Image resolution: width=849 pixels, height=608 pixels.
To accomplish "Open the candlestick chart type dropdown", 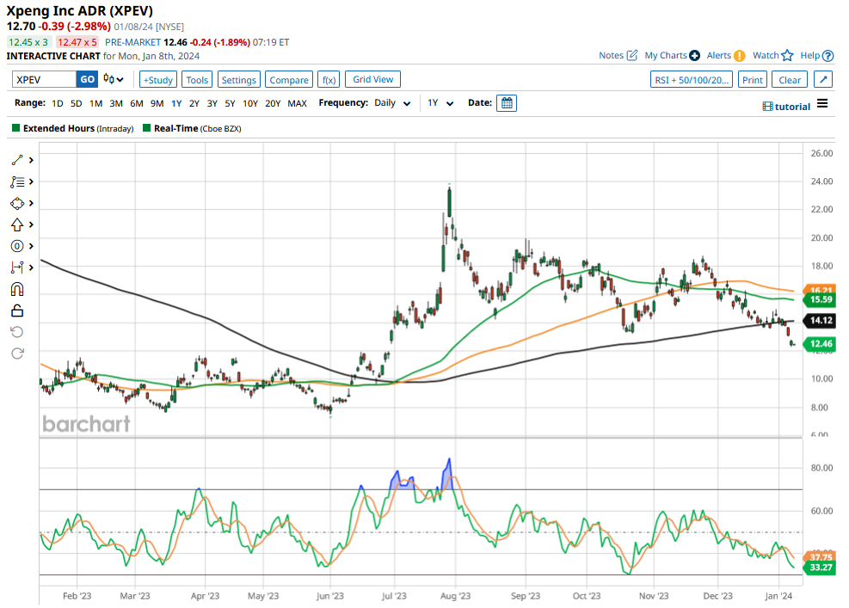I will (x=114, y=80).
